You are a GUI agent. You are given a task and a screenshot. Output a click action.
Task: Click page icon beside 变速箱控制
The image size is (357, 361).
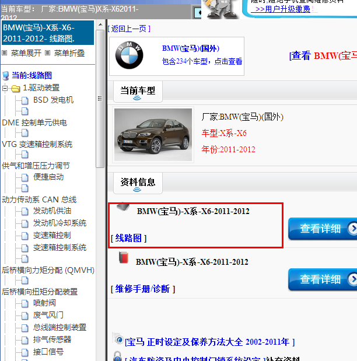25,236
